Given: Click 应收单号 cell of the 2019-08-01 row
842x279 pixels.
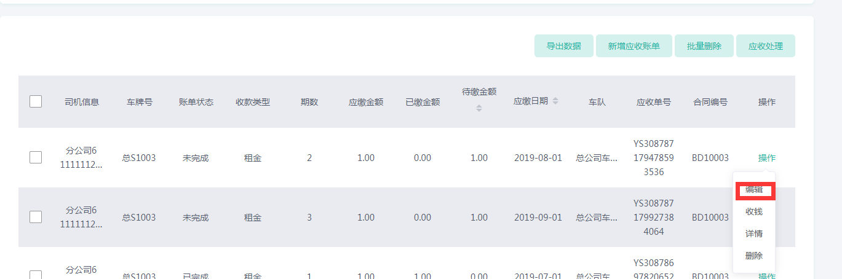Looking at the screenshot, I should (653, 158).
